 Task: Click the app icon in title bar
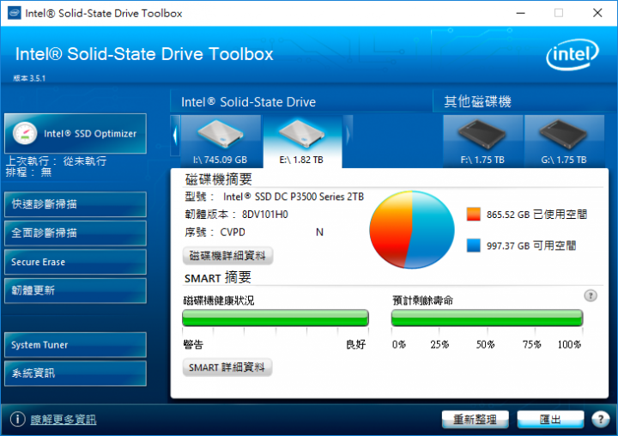(x=15, y=13)
